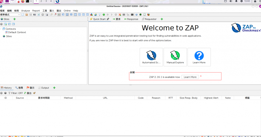
Task: Click the Check for Updates icon
Action: click(x=96, y=14)
